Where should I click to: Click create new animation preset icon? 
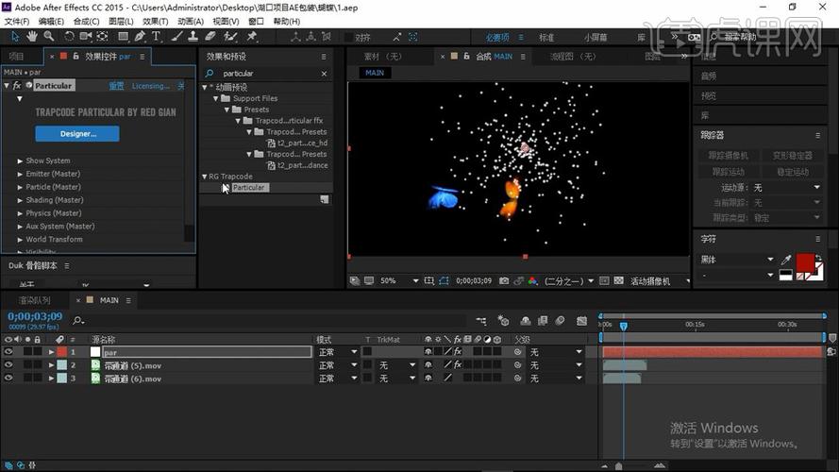[x=325, y=199]
